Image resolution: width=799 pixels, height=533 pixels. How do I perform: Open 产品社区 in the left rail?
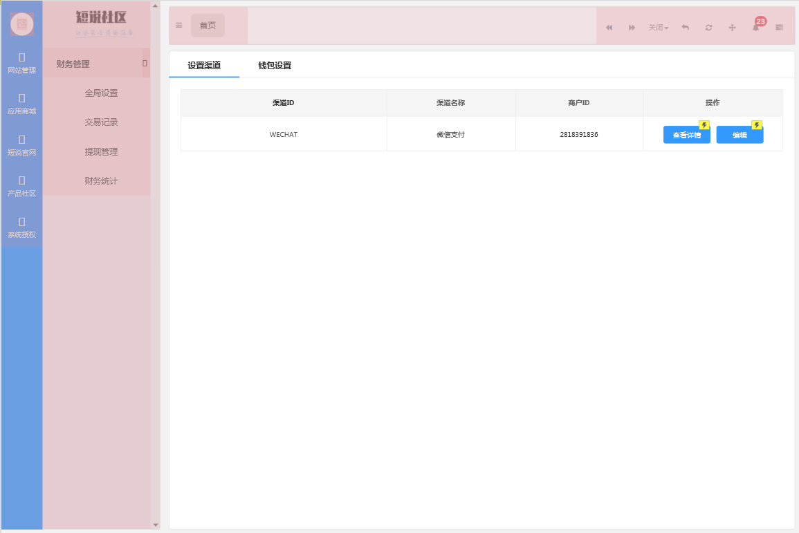pos(22,187)
